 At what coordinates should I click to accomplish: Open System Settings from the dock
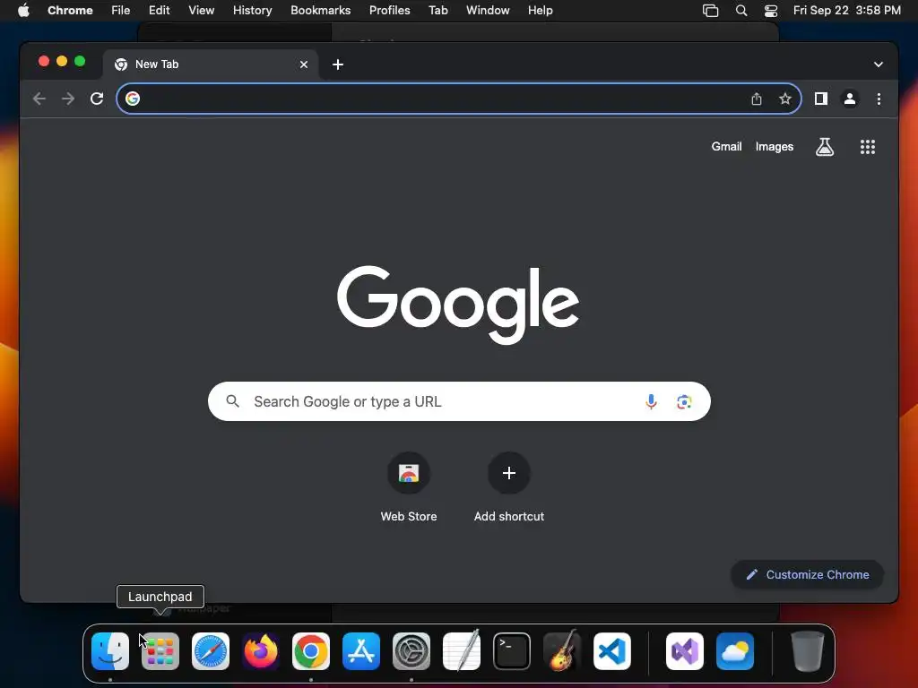[411, 651]
